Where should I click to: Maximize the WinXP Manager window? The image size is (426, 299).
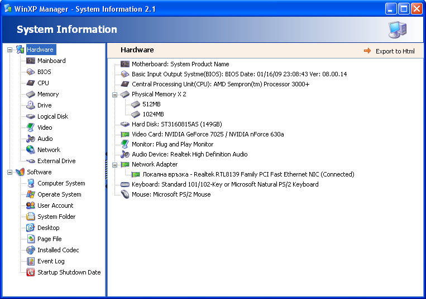(404, 9)
